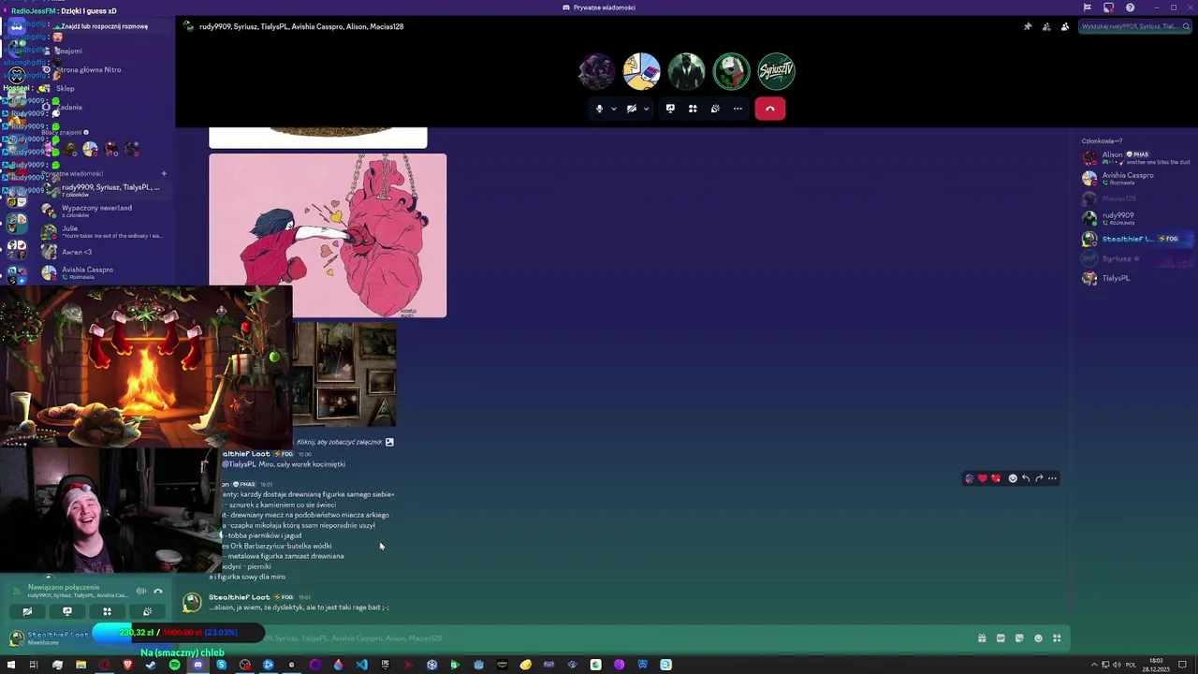
Task: Select TialysPL in the member list
Action: 1134,278
